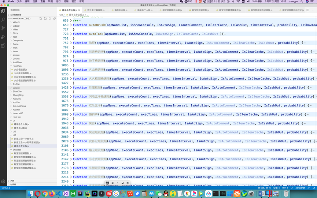Expand folded autoBrush function at line 659
317x198 pixels.
pos(71,25)
